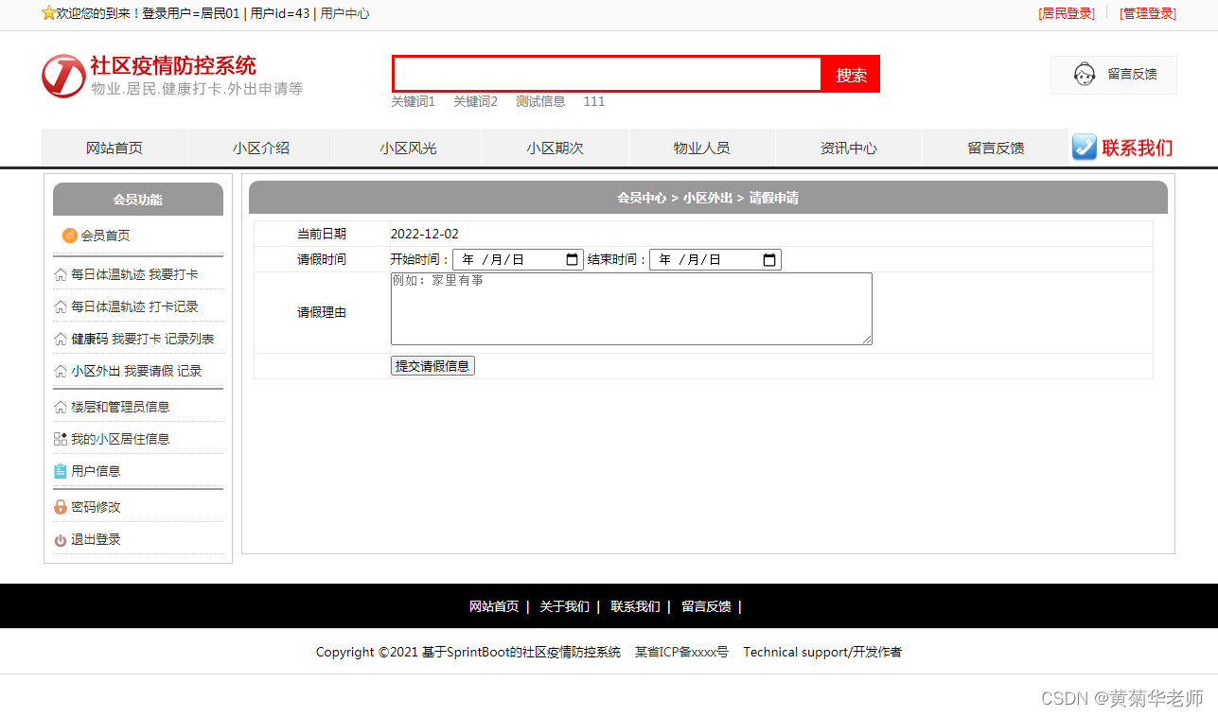Click house icon beside 小区外出
The width and height of the screenshot is (1218, 717).
(61, 372)
